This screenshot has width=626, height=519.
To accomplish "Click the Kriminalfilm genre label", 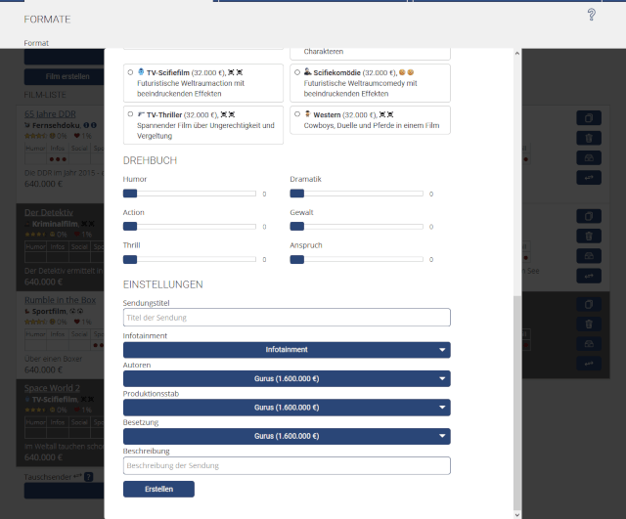I will tap(56, 224).
